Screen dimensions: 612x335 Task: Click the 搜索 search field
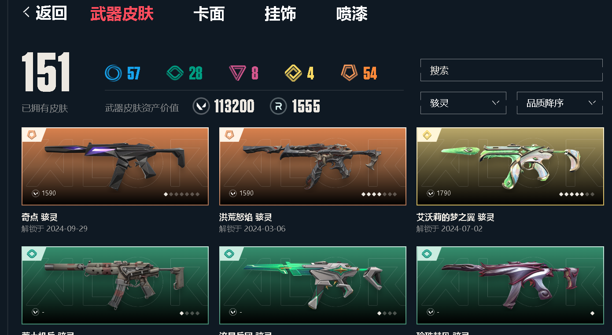pos(512,70)
